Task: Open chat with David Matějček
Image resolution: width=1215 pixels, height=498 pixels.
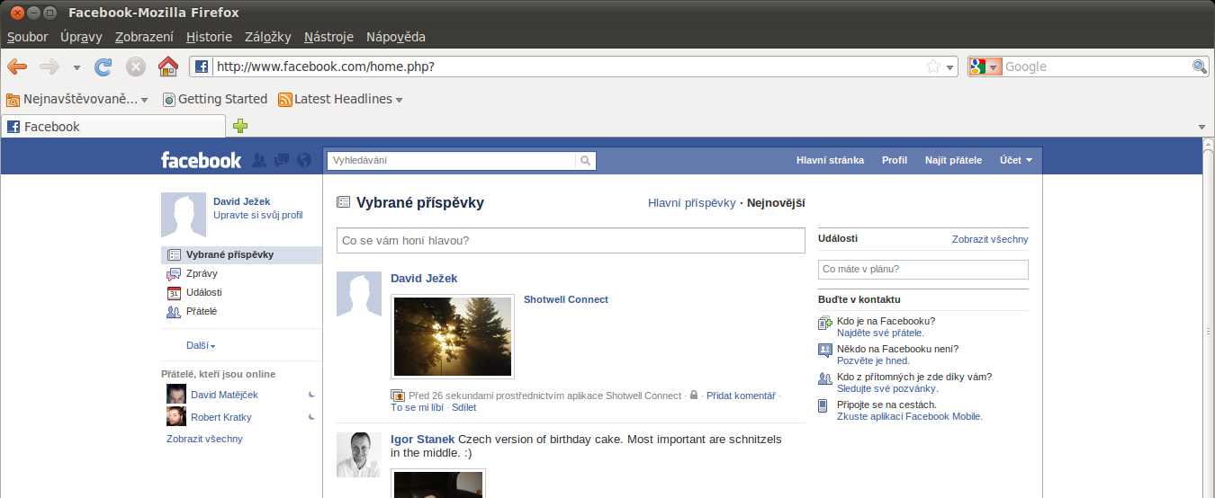Action: [224, 395]
